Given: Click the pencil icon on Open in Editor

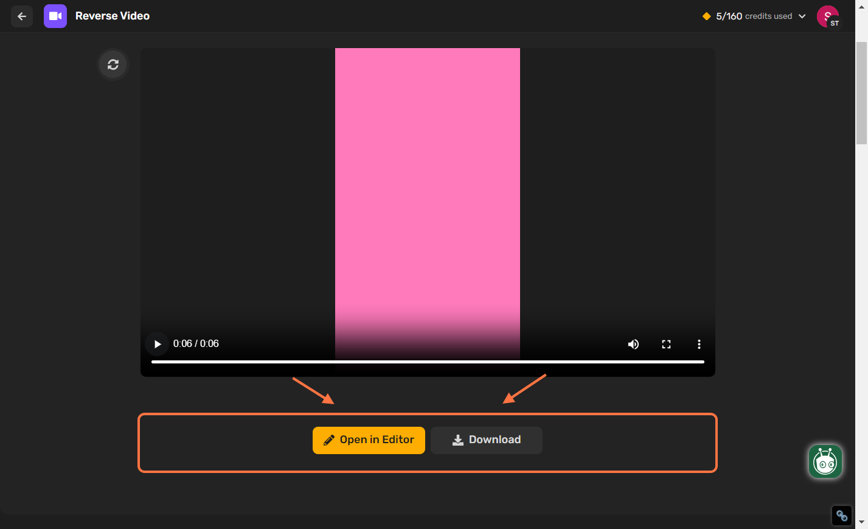Looking at the screenshot, I should point(329,440).
